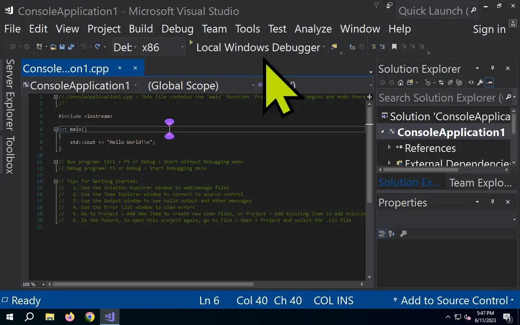
Task: Start debugging with green play icon
Action: [191, 42]
